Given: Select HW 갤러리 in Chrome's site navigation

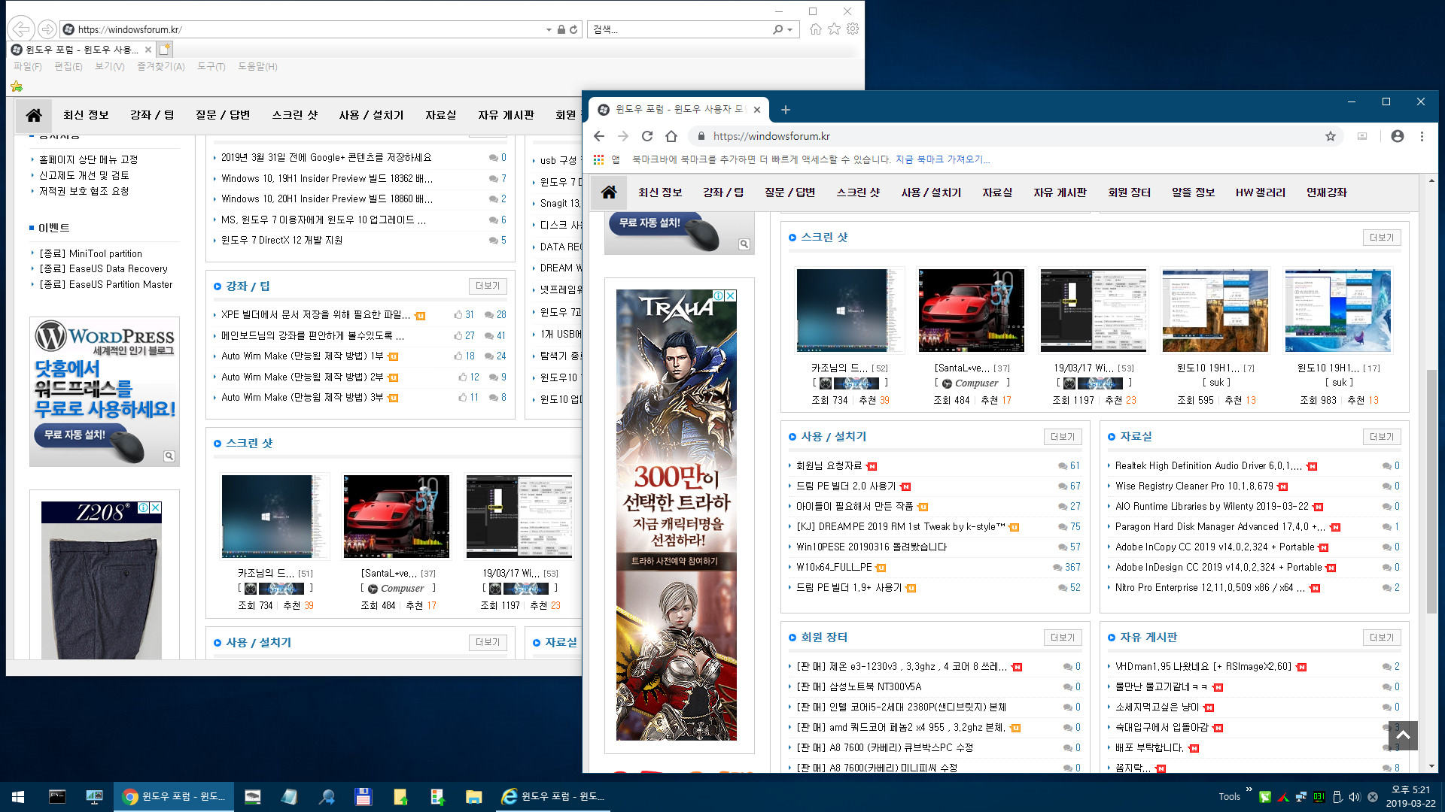Looking at the screenshot, I should click(x=1261, y=192).
